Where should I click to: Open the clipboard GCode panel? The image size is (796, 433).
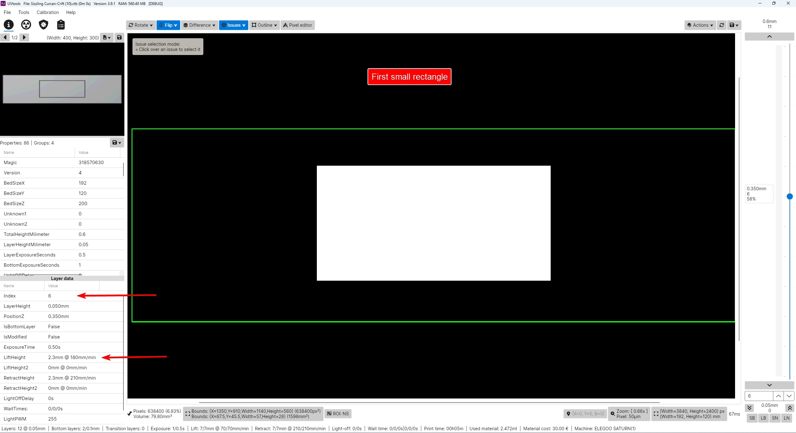(61, 25)
